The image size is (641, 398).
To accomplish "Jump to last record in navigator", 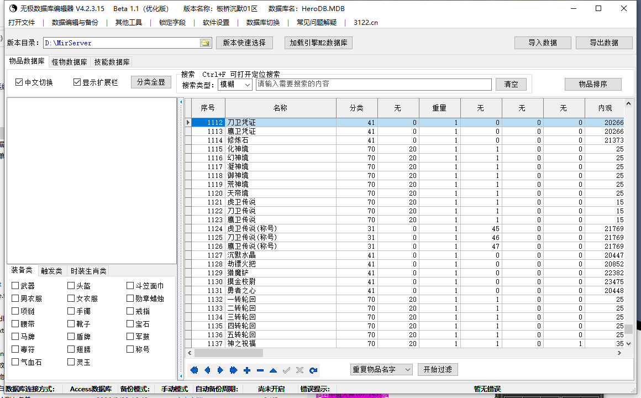I will tap(233, 370).
